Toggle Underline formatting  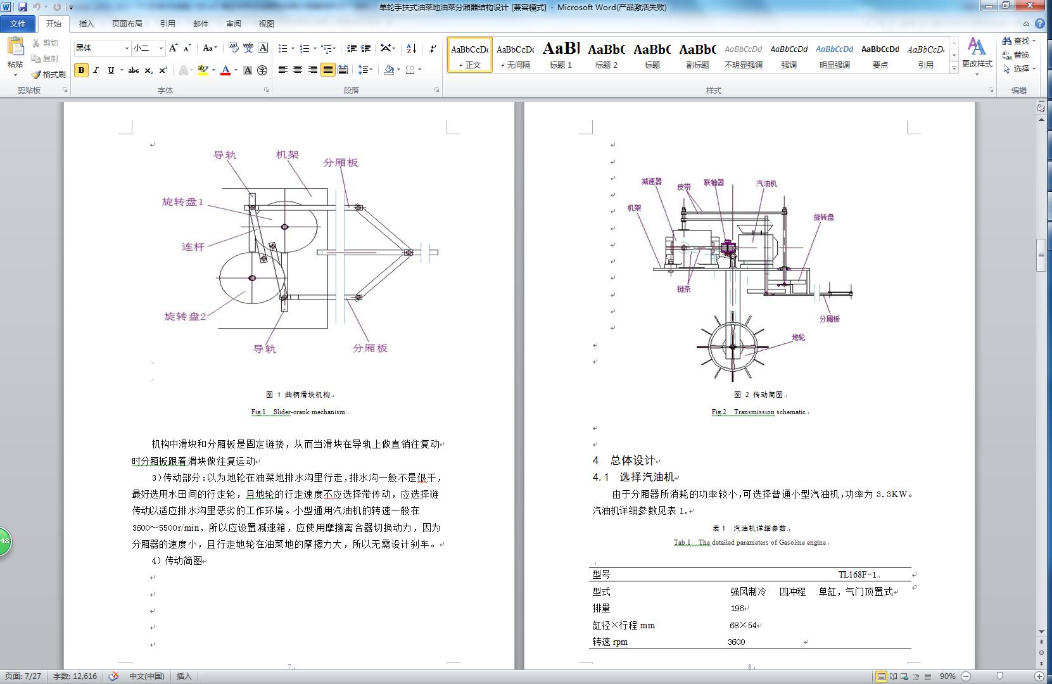[x=111, y=70]
